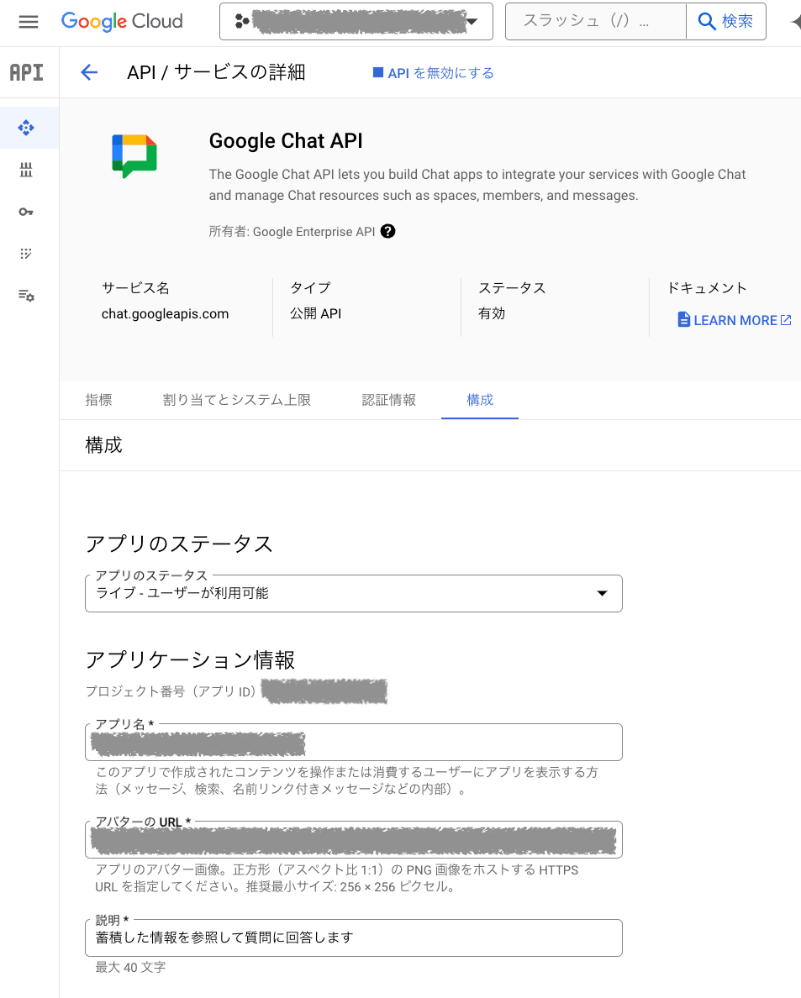Click the Google Chat API logo
Viewport: 801px width, 998px height.
coord(134,156)
